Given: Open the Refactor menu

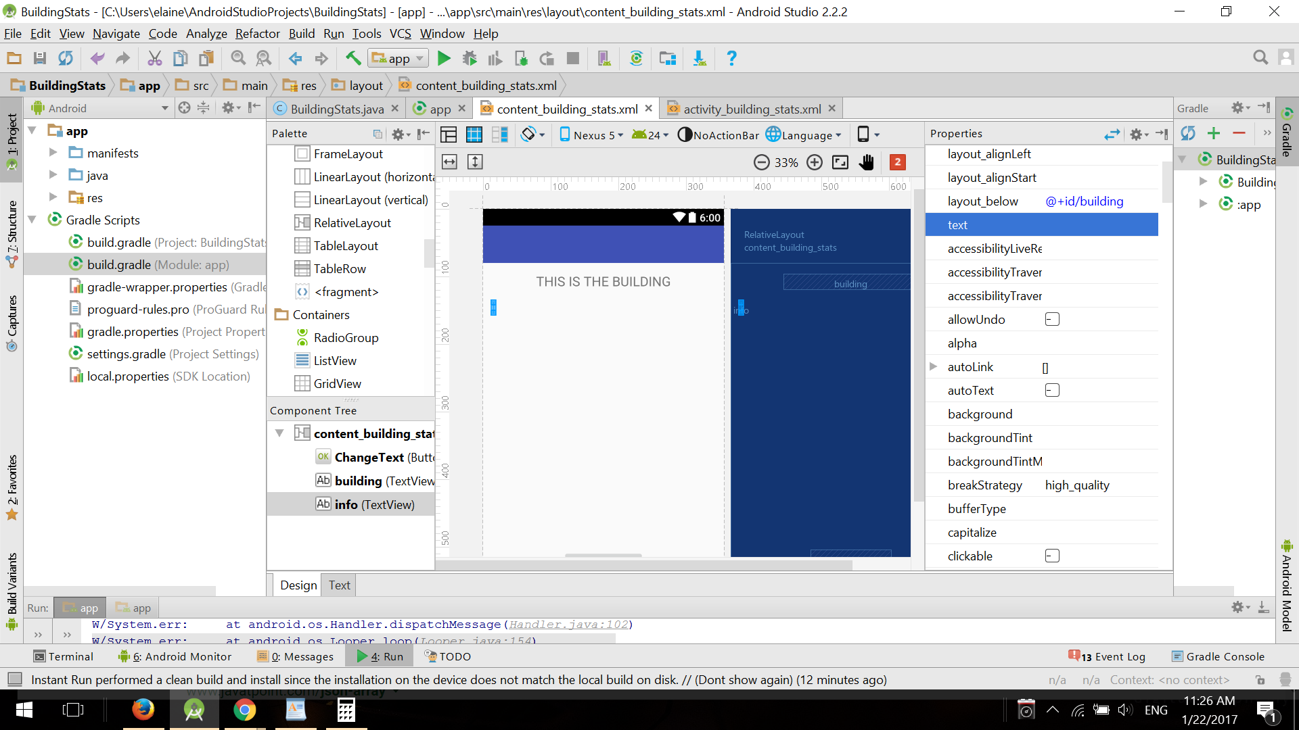Looking at the screenshot, I should (257, 34).
